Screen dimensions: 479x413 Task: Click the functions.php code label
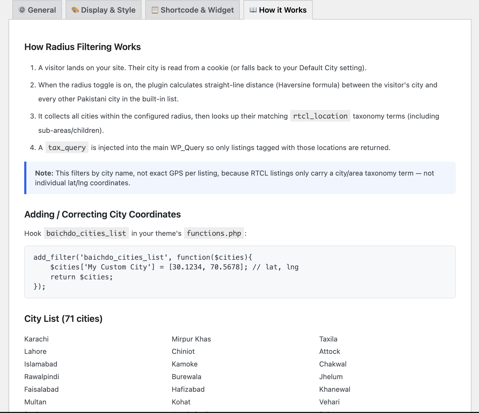click(214, 233)
